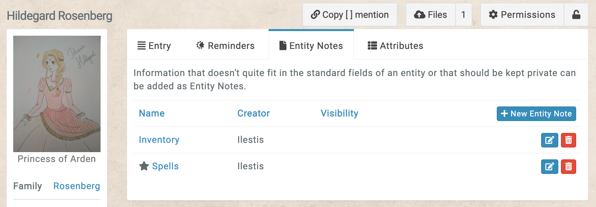
Task: Go to the Attributes tab
Action: 395,46
